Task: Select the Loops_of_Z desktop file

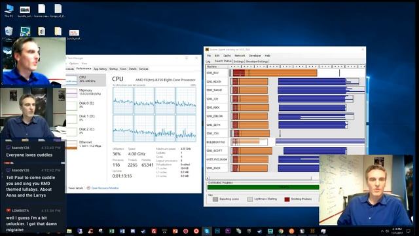Action: [58, 10]
